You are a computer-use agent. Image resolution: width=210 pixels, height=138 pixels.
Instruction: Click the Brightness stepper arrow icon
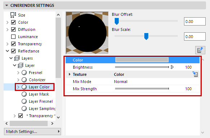tap(172, 67)
